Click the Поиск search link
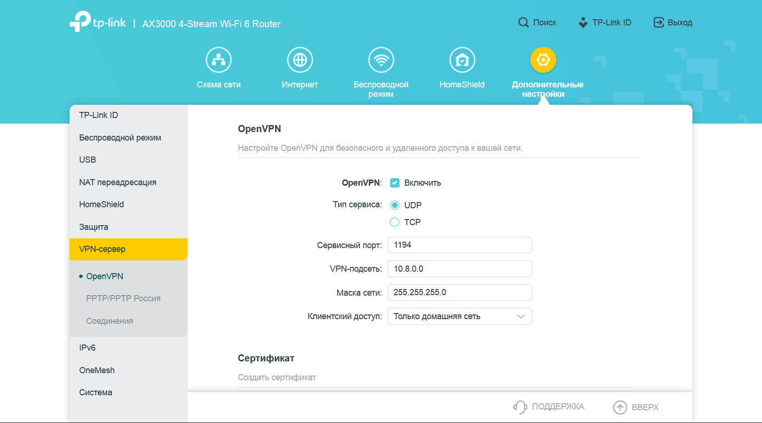 tap(545, 23)
